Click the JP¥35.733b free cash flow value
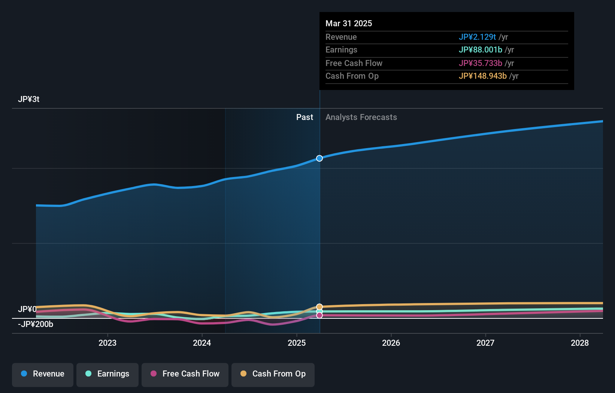 pyautogui.click(x=481, y=63)
